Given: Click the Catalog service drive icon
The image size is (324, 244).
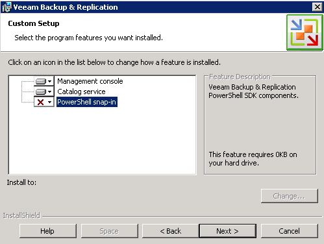Looking at the screenshot, I should (41, 91).
